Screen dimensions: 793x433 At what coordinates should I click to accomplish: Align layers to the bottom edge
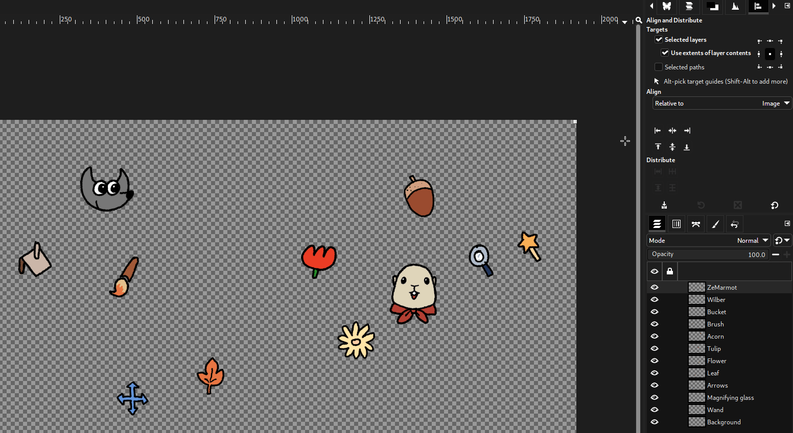687,146
